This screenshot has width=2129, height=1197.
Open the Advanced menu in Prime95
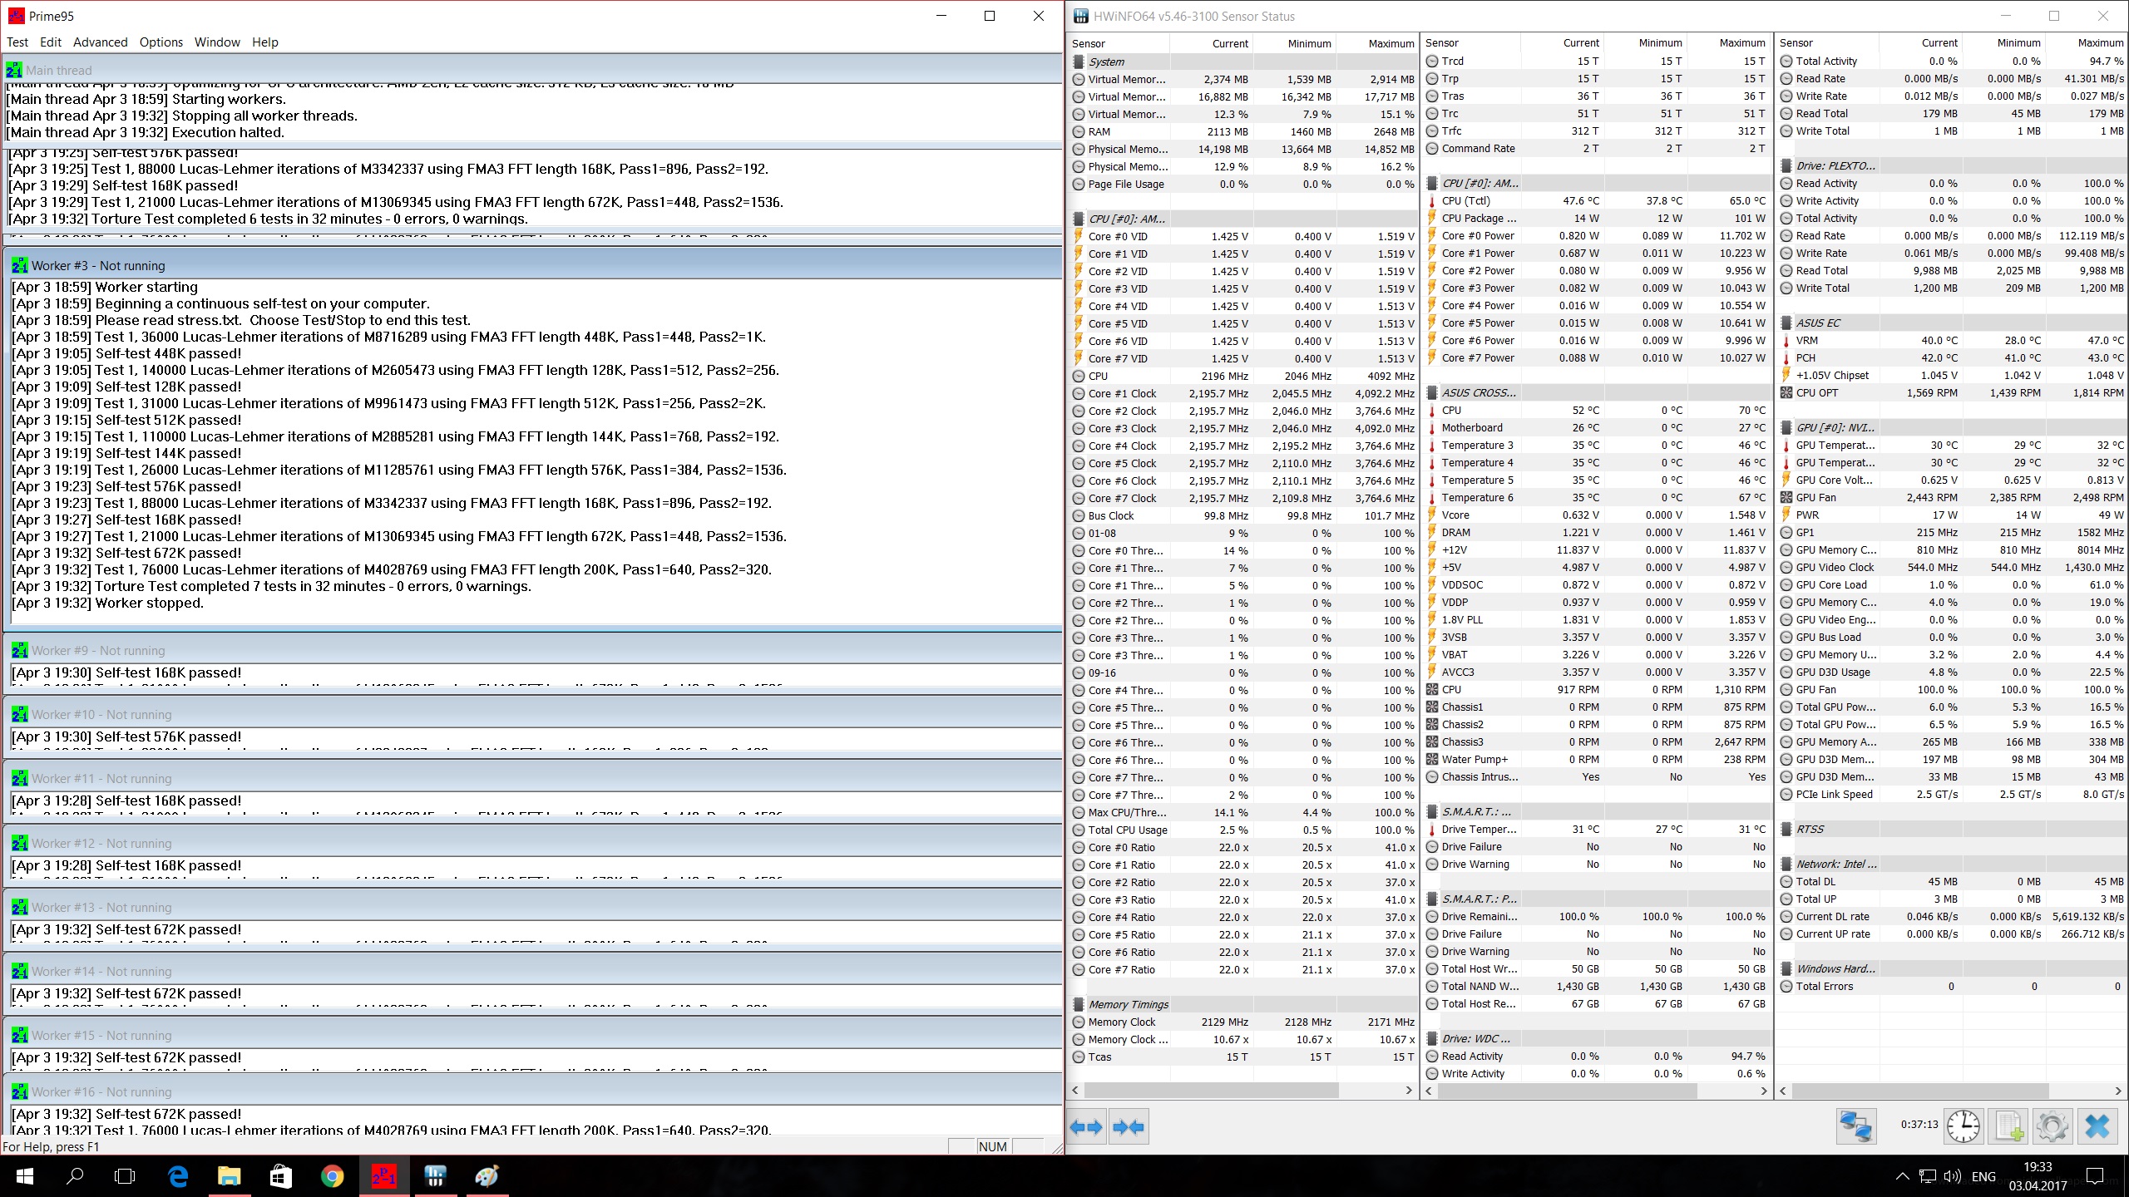(x=100, y=42)
